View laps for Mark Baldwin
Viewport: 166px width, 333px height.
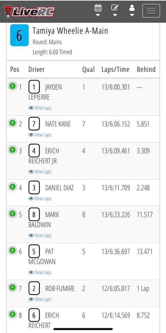coord(40,235)
